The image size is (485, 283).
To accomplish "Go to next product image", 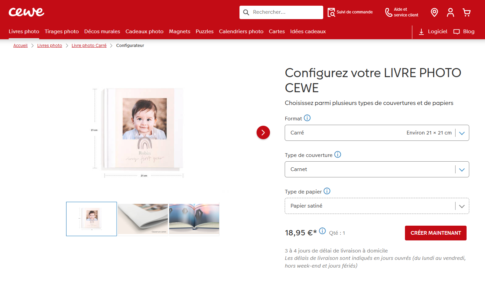I will (x=263, y=132).
